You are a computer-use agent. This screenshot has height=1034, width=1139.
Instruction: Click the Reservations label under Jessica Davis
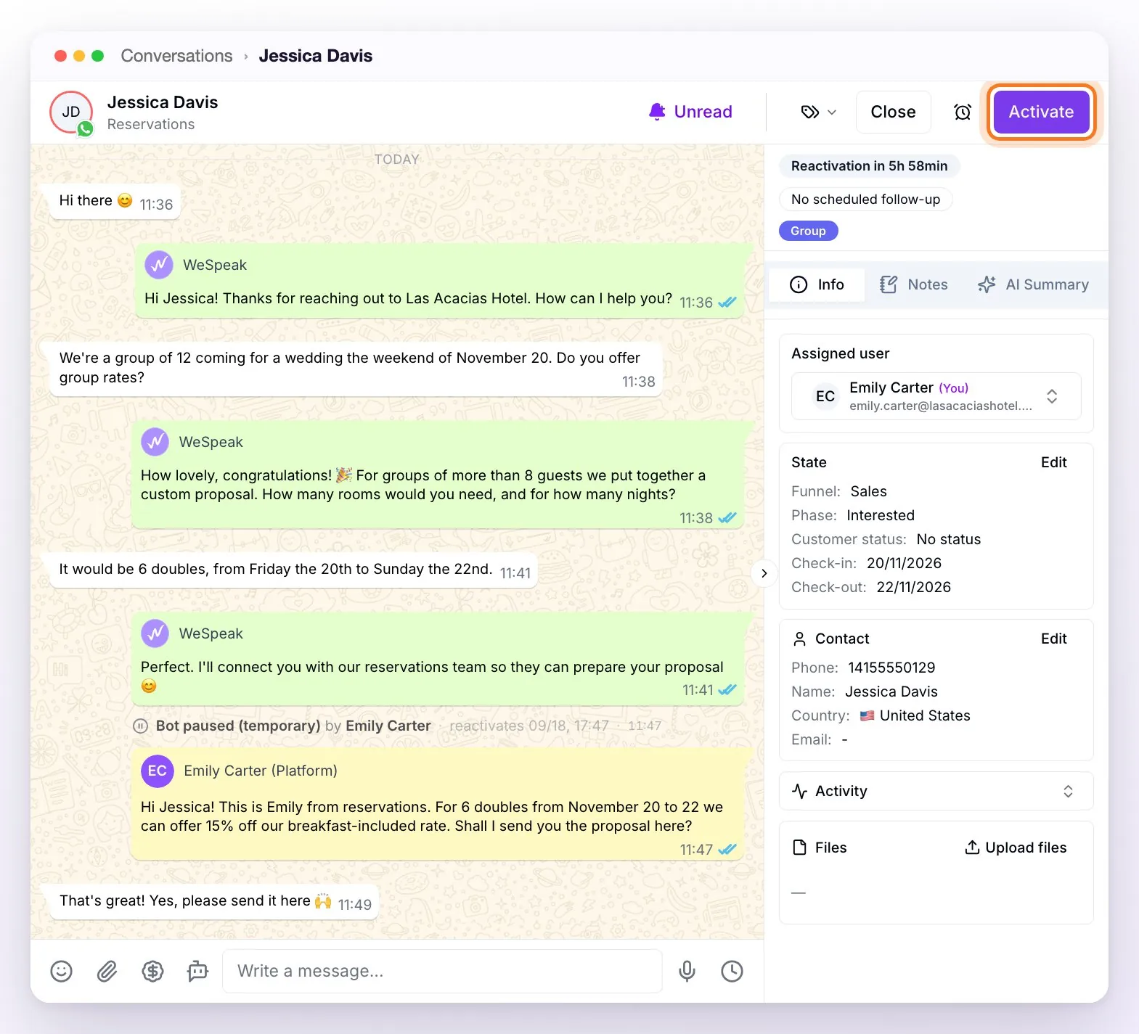coord(151,124)
